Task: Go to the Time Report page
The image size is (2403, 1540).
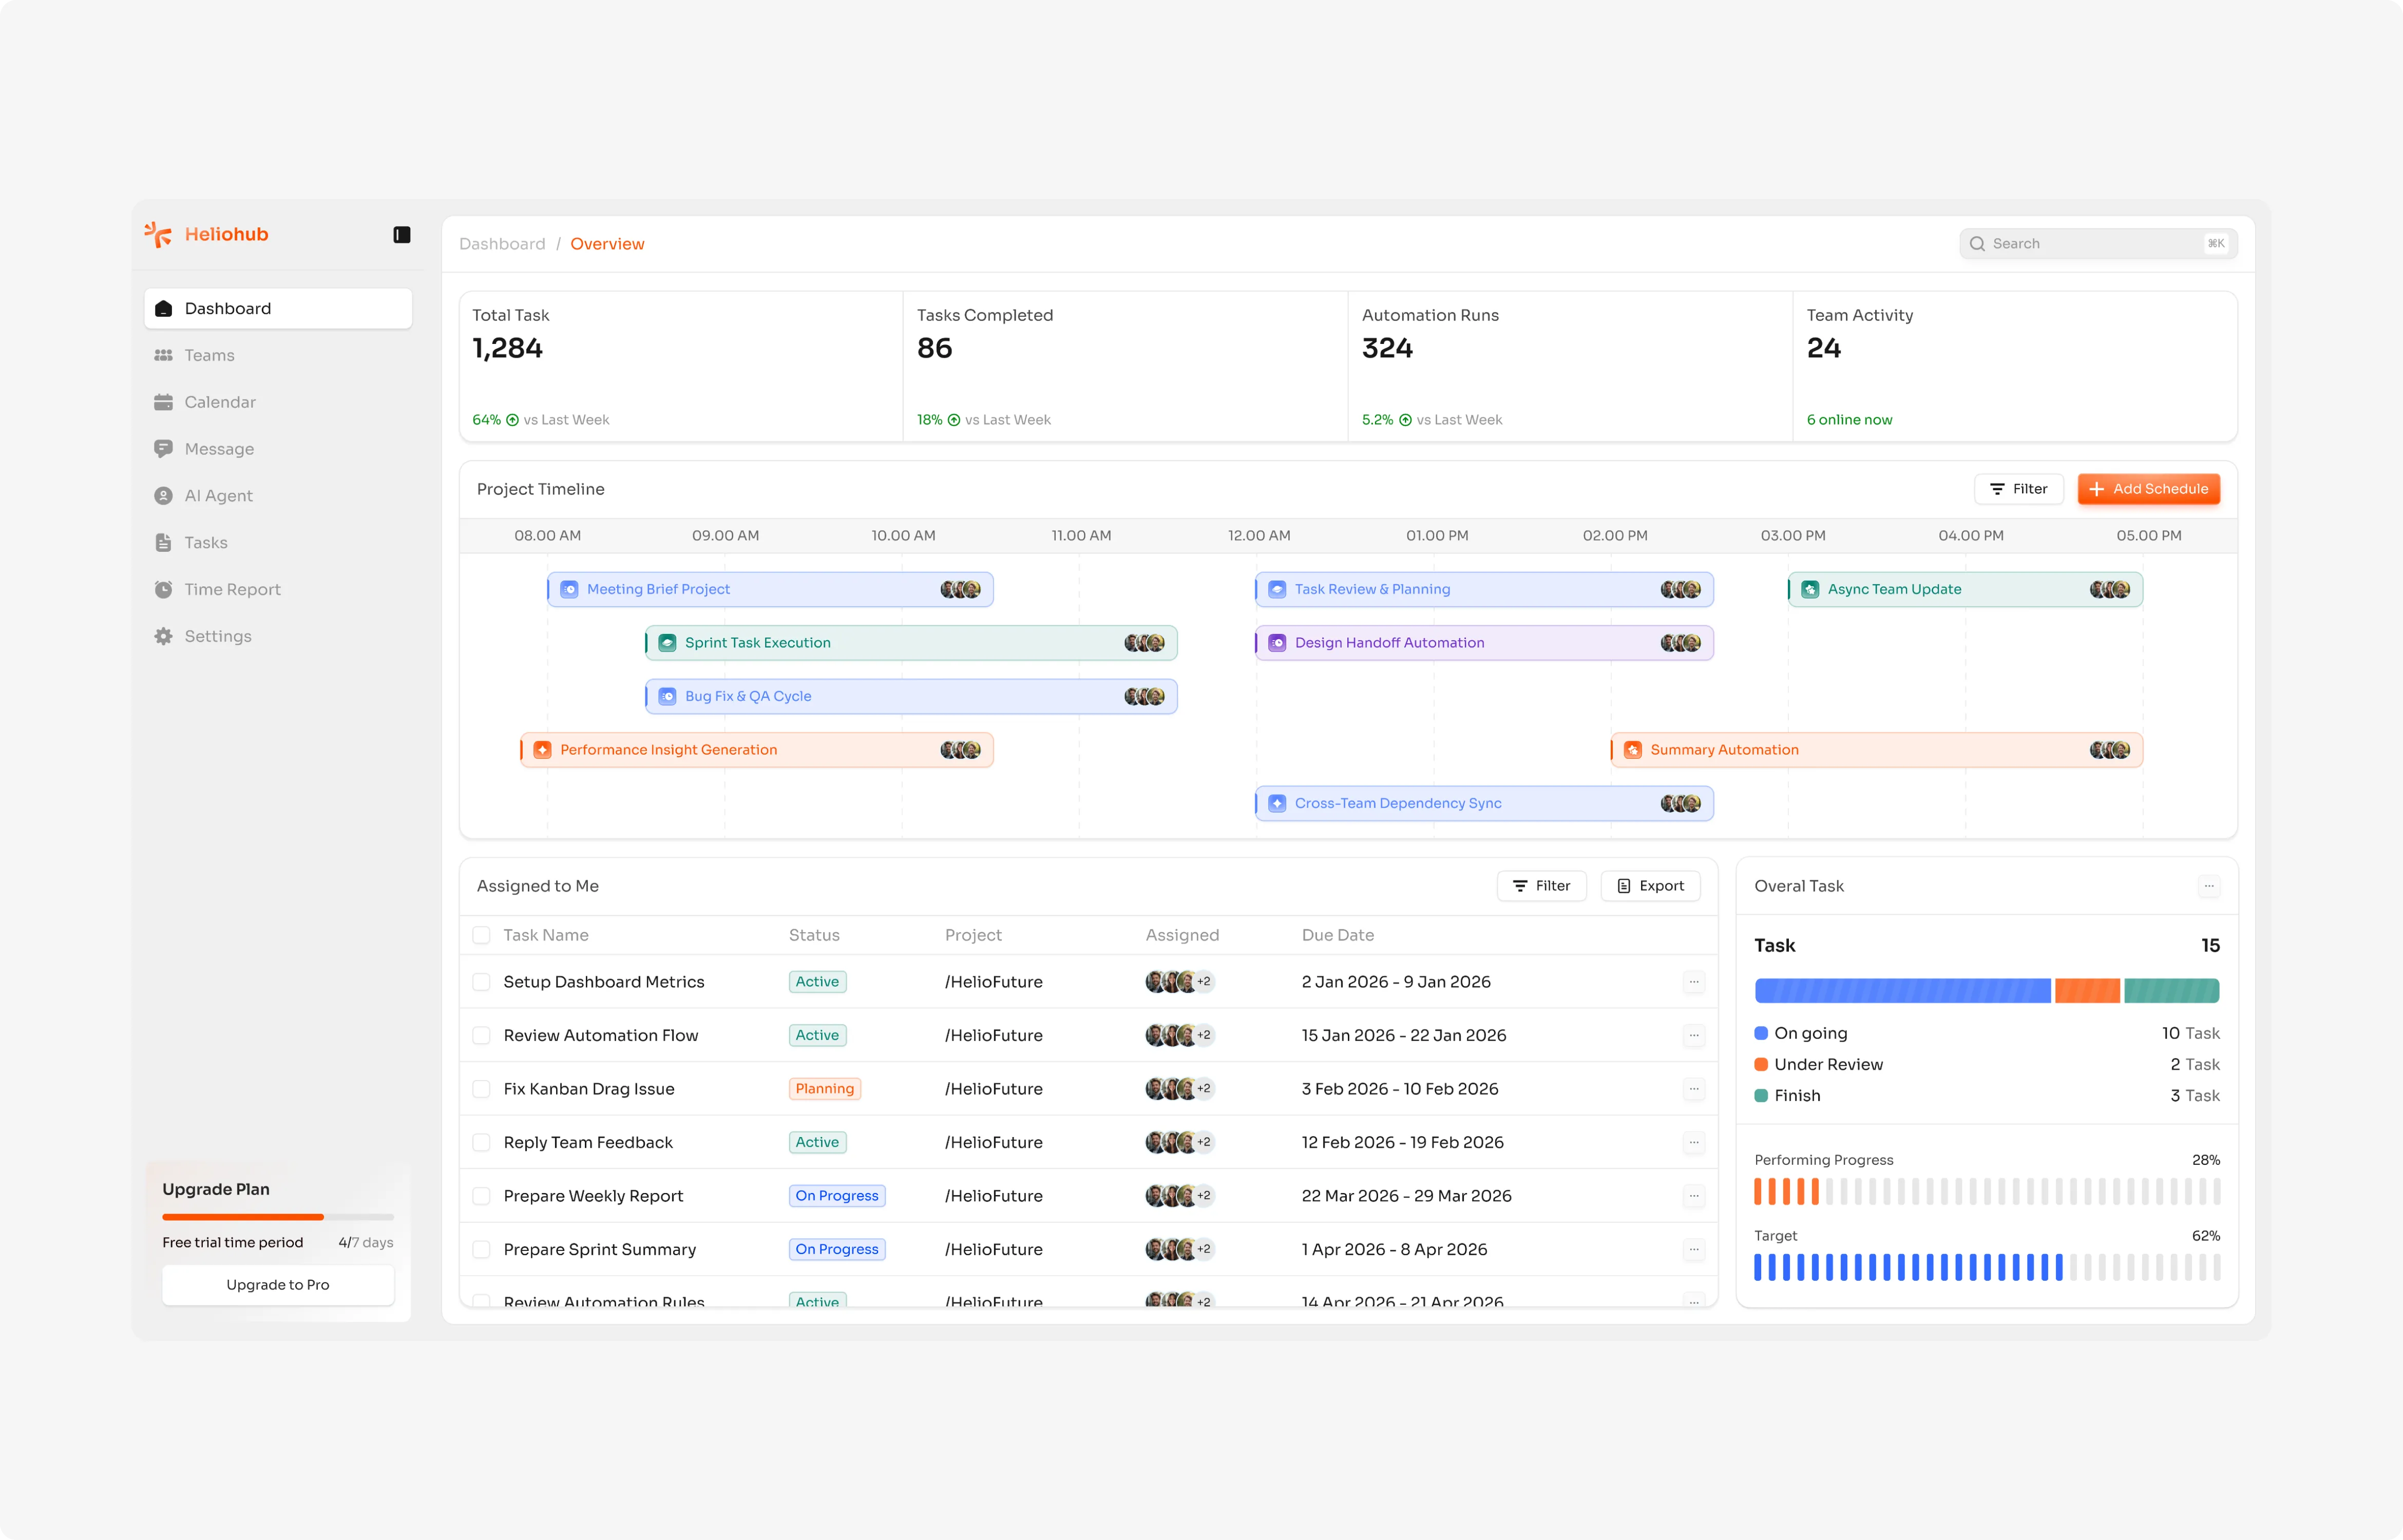Action: pyautogui.click(x=232, y=589)
